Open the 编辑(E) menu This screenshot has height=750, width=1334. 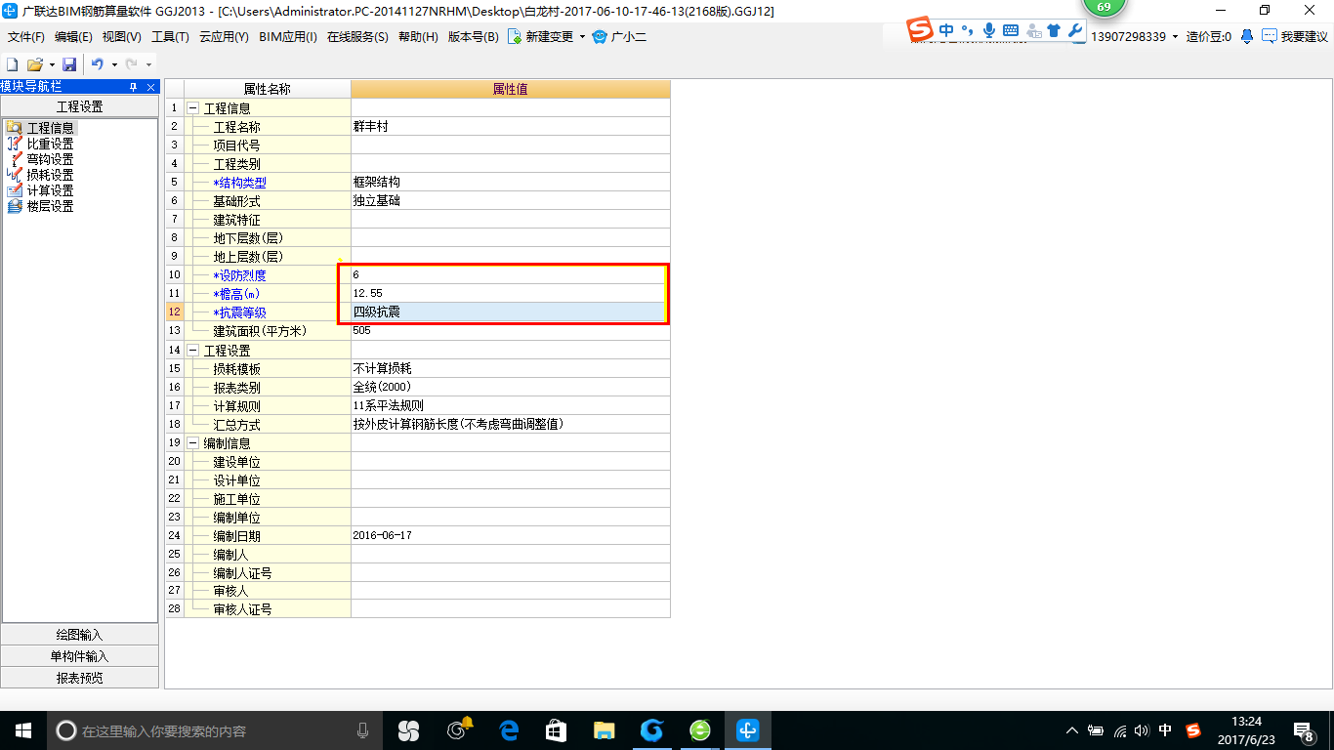(73, 36)
